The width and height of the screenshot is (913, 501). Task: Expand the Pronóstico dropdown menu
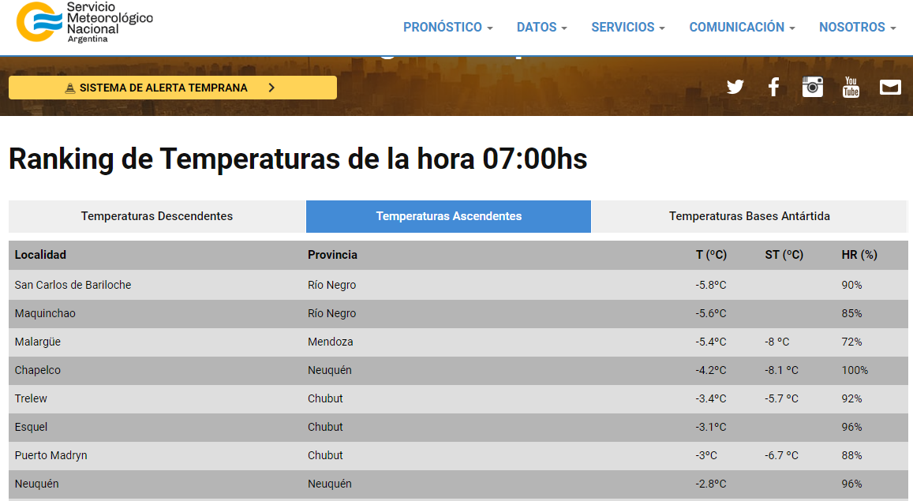click(447, 28)
